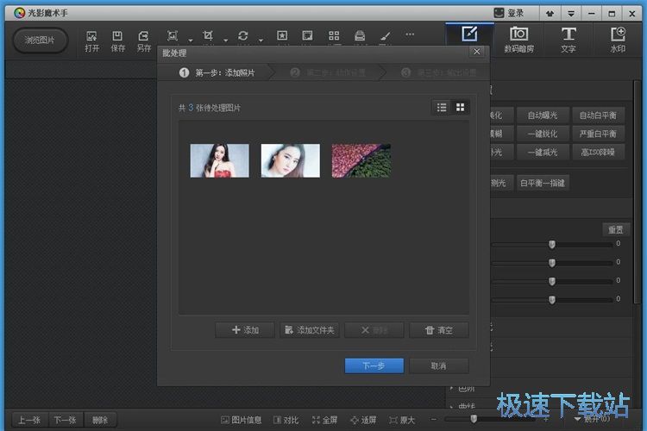
Task: Click the zoom slider in bottom bar
Action: click(474, 420)
